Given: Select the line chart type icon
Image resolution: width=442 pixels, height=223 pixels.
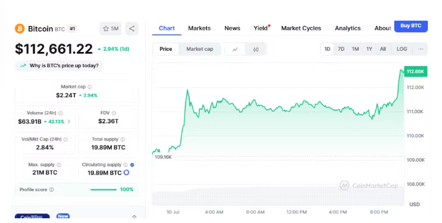Looking at the screenshot, I should tap(235, 50).
